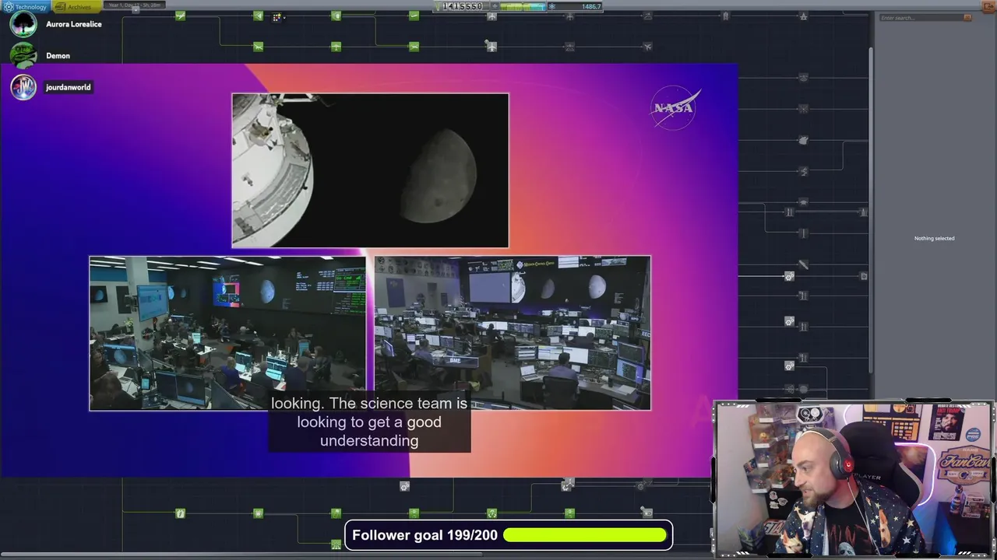Click the horizontal scrollbar below the tech tree
The width and height of the screenshot is (997, 560).
pyautogui.click(x=241, y=555)
